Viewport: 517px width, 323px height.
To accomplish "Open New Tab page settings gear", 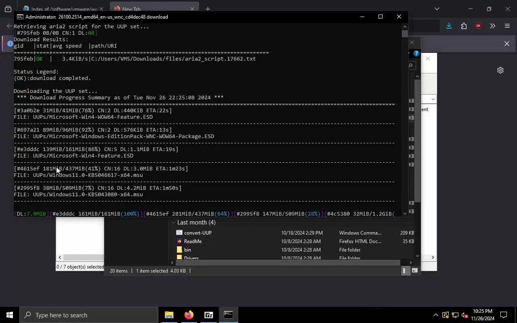I will (x=500, y=70).
